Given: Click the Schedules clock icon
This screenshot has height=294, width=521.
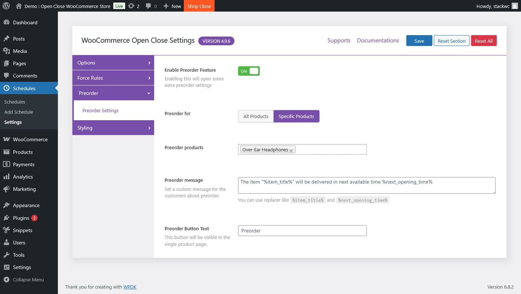Looking at the screenshot, I should pos(7,88).
